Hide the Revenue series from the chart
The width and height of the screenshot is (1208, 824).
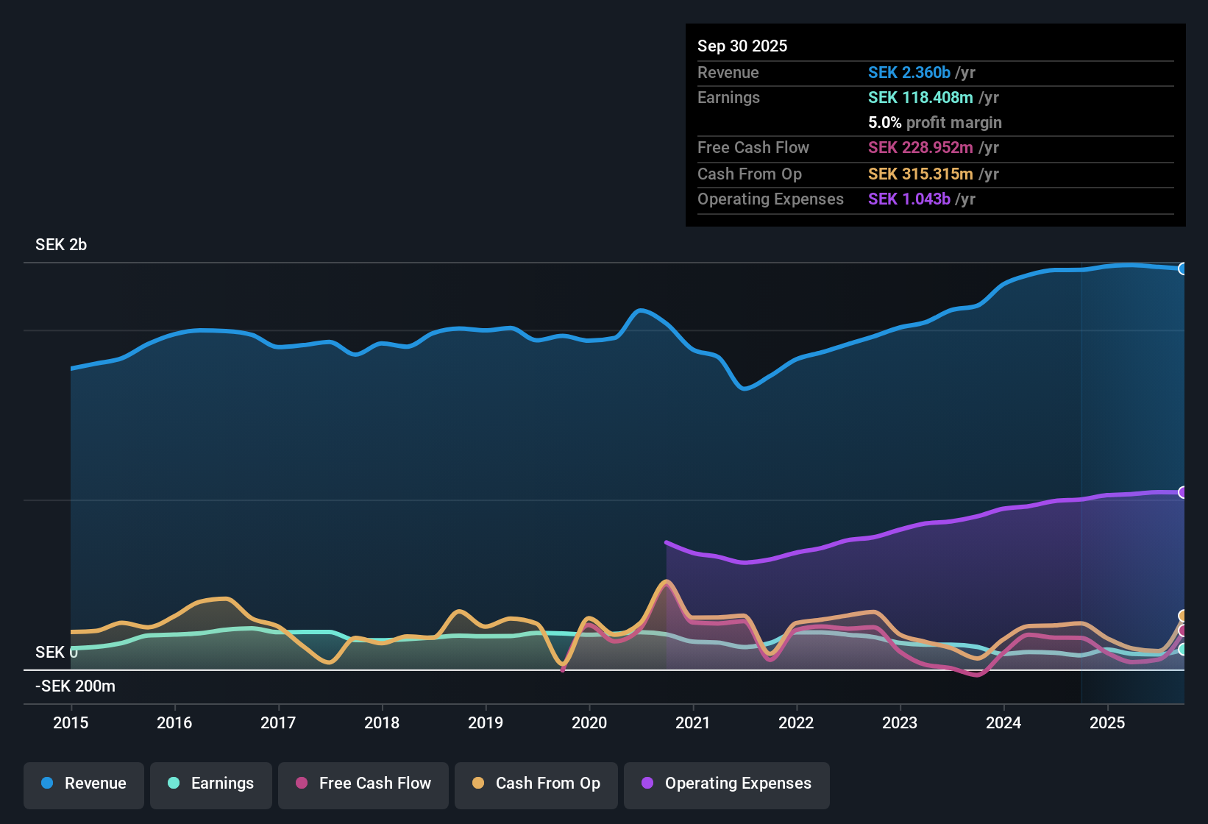(83, 784)
